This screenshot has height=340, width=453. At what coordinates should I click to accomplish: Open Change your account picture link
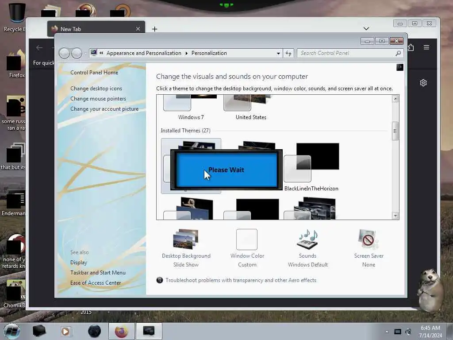[104, 109]
